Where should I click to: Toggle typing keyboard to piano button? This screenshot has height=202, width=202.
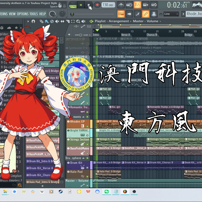click(x=121, y=14)
